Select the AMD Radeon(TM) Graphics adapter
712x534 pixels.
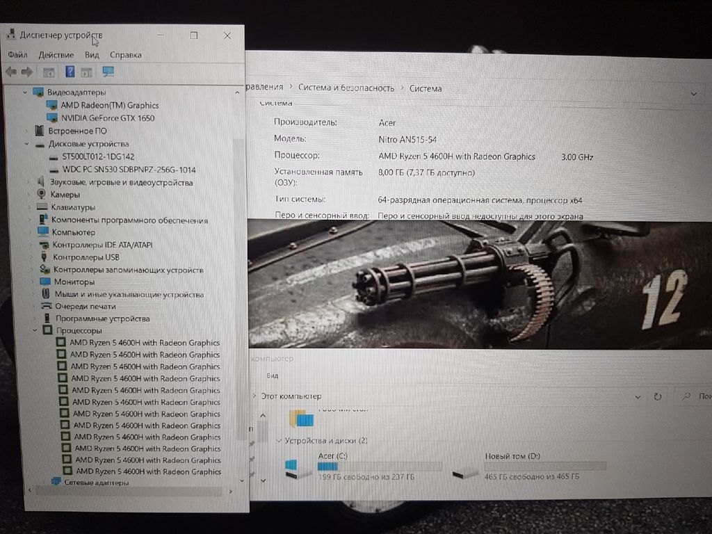pyautogui.click(x=109, y=105)
